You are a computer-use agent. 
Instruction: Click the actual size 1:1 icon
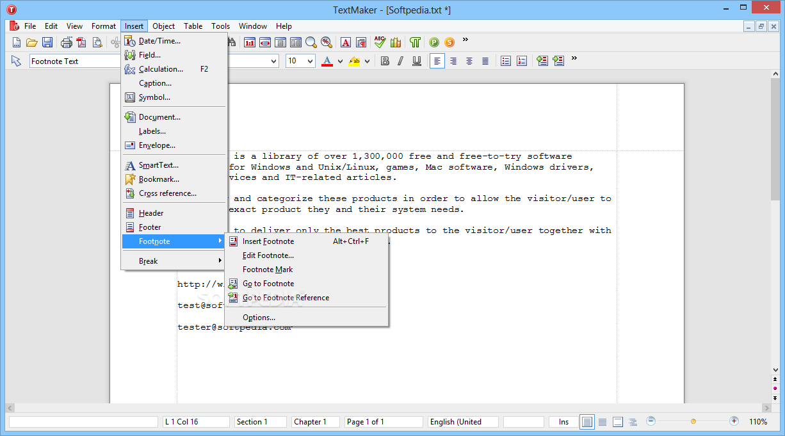point(250,43)
